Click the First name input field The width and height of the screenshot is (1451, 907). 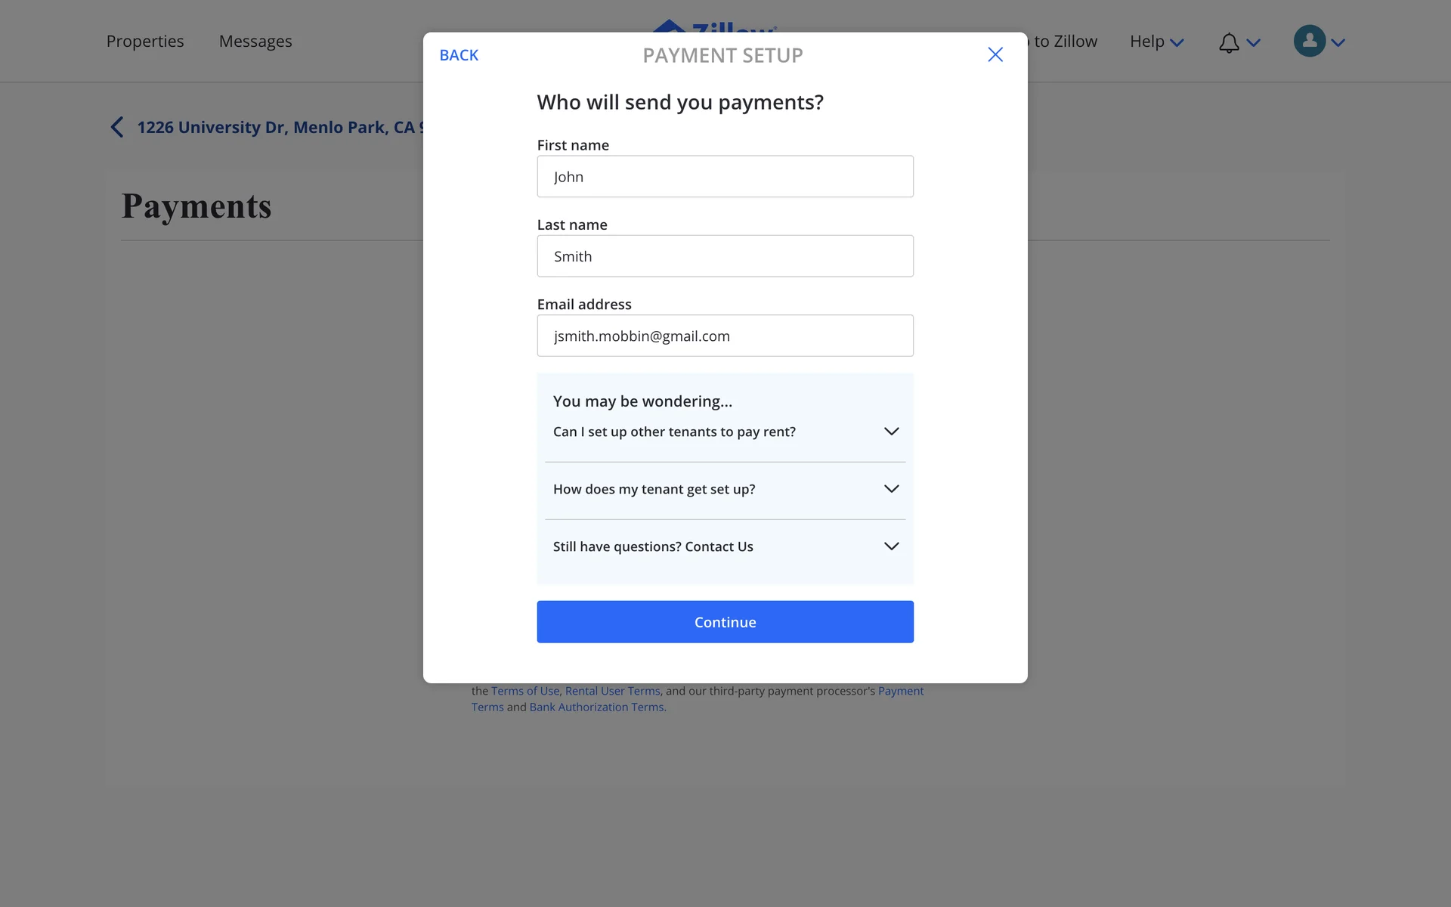point(725,177)
